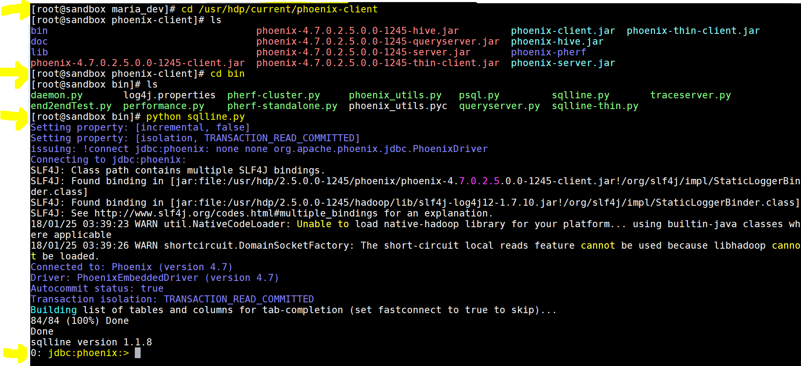Click pherf-standalone.py file name
801x366 pixels.
click(x=282, y=106)
